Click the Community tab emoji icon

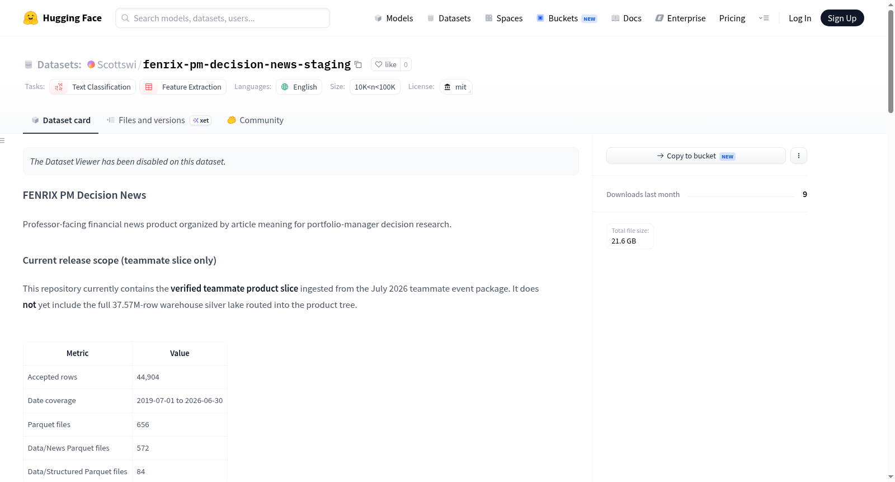[x=232, y=120]
